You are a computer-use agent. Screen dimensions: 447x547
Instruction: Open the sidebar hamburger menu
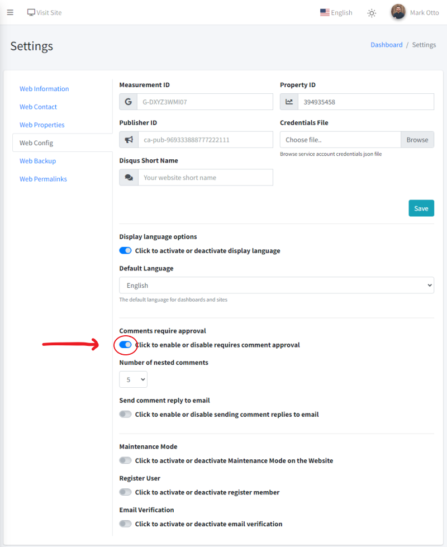pos(10,12)
